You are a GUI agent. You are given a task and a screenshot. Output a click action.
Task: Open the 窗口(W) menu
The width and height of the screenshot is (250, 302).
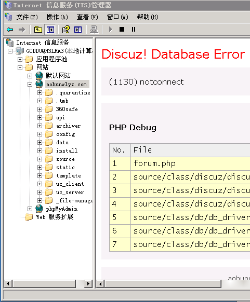tap(117, 17)
